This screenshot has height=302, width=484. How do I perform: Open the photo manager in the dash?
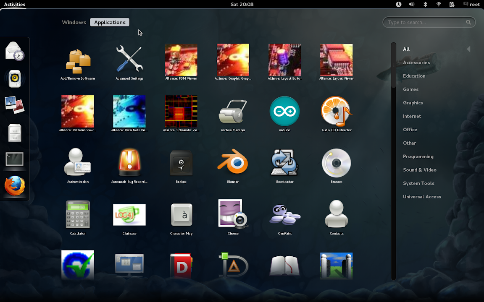coord(15,105)
